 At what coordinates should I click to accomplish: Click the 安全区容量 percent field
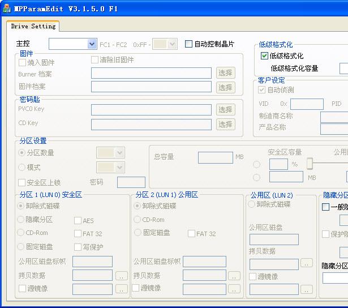click(x=278, y=164)
